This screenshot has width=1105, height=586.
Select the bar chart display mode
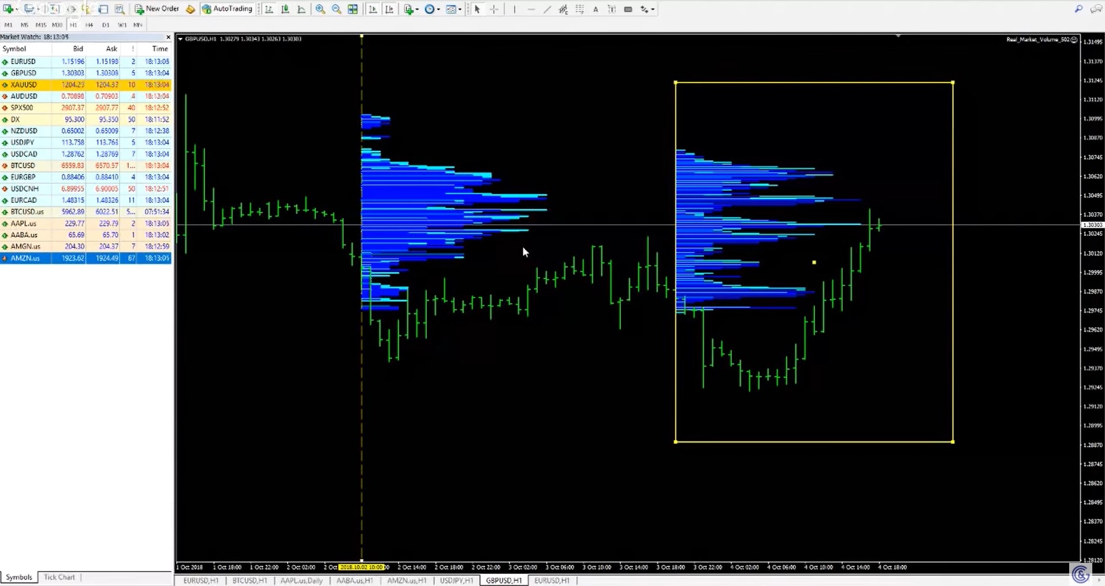click(269, 9)
